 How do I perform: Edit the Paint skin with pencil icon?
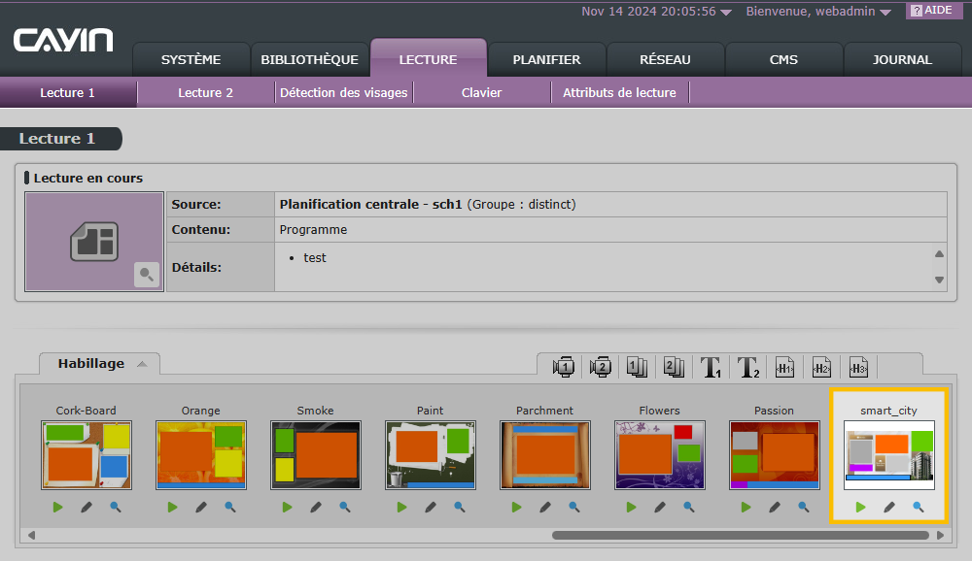point(431,507)
